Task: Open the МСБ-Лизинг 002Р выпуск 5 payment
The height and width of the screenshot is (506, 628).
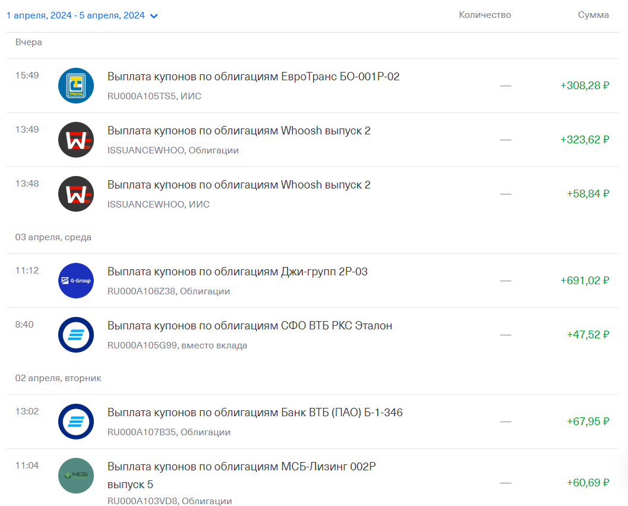Action: tap(313, 477)
